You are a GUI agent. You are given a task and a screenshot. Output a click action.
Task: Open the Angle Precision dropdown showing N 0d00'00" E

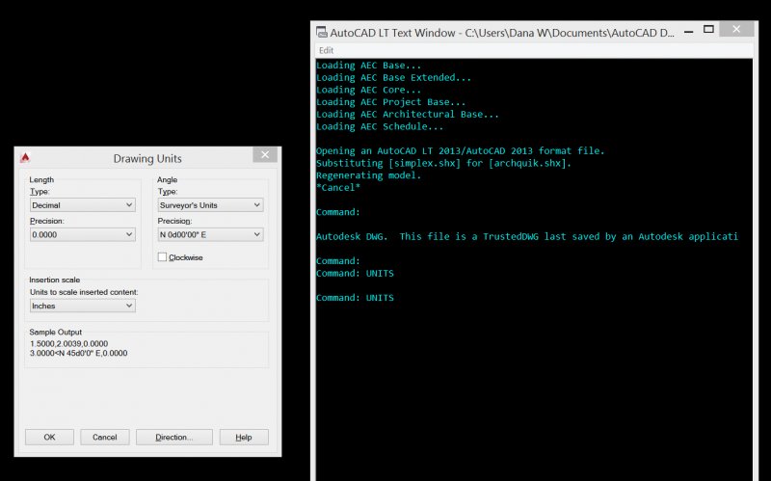pyautogui.click(x=210, y=234)
